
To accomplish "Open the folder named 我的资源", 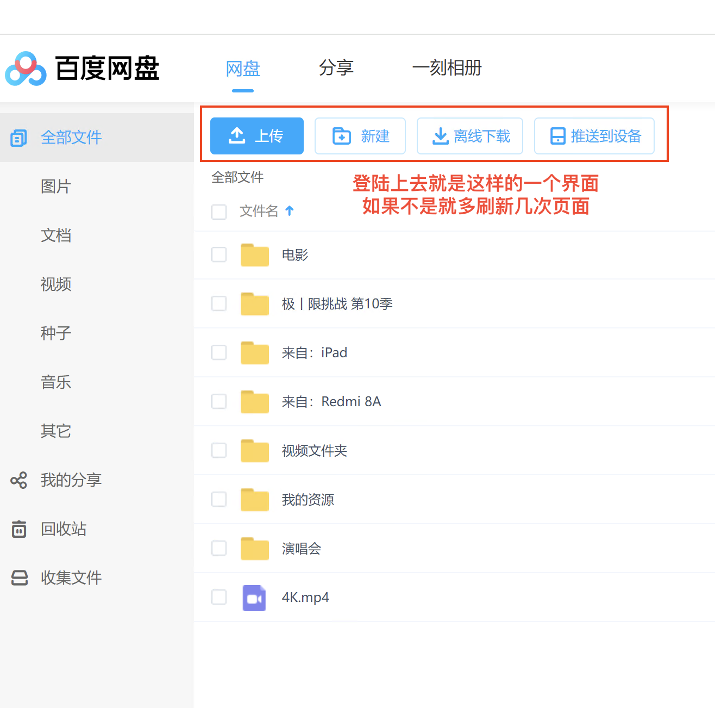I will [x=308, y=500].
